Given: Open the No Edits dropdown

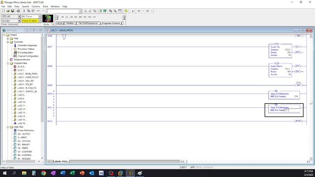Looking at the screenshot, I should coord(19,21).
